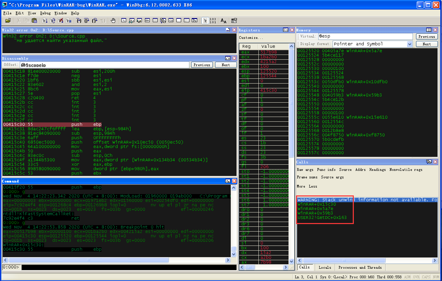Open the Disassembly window toolbar icon
The height and width of the screenshot is (281, 442).
tap(171, 21)
